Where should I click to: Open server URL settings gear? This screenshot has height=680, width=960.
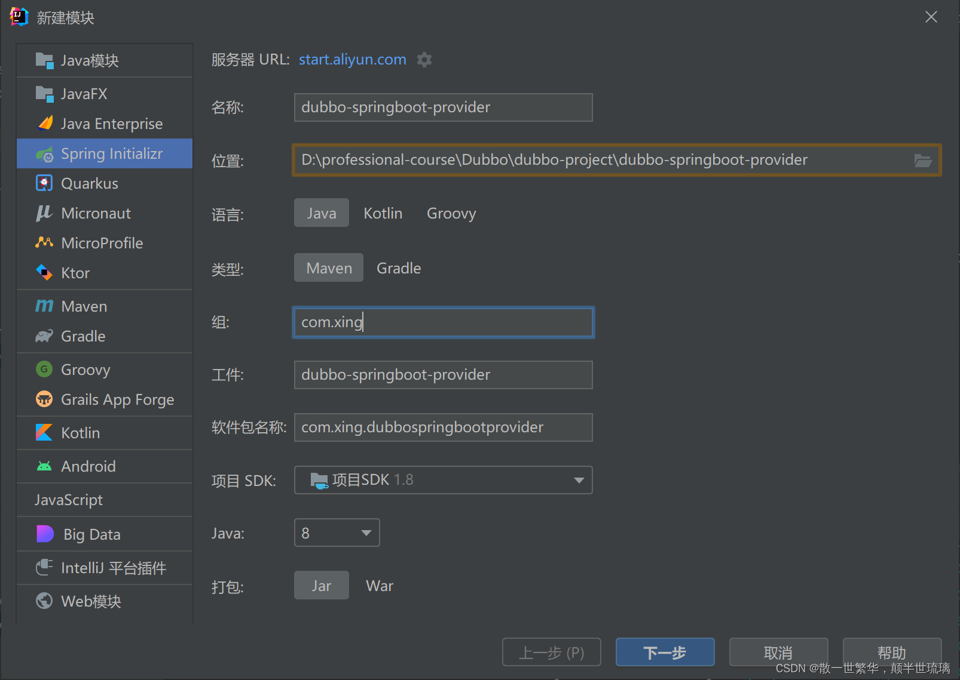click(x=424, y=60)
